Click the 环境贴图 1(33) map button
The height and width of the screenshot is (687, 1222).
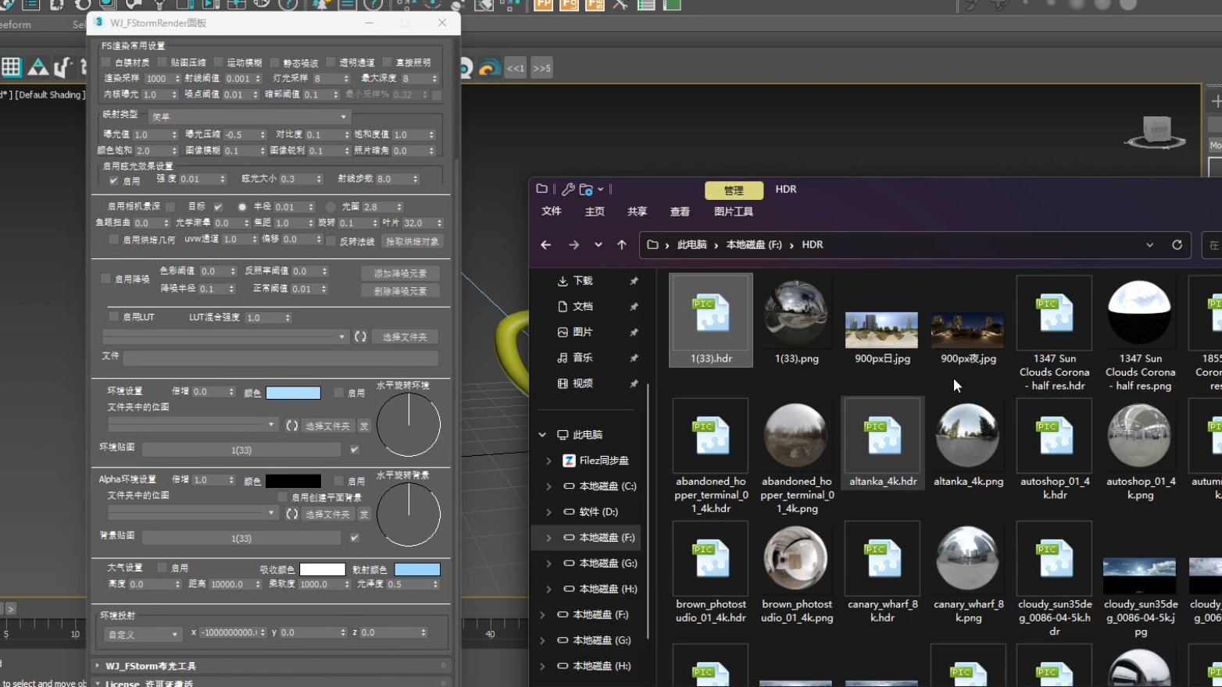point(241,450)
